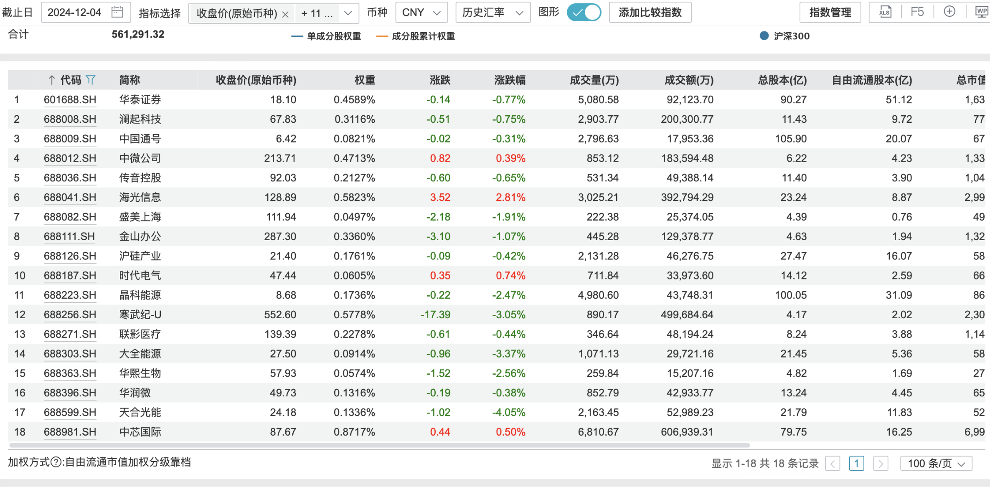
Task: Click the sort arrow beside 代码 header
Action: point(51,80)
